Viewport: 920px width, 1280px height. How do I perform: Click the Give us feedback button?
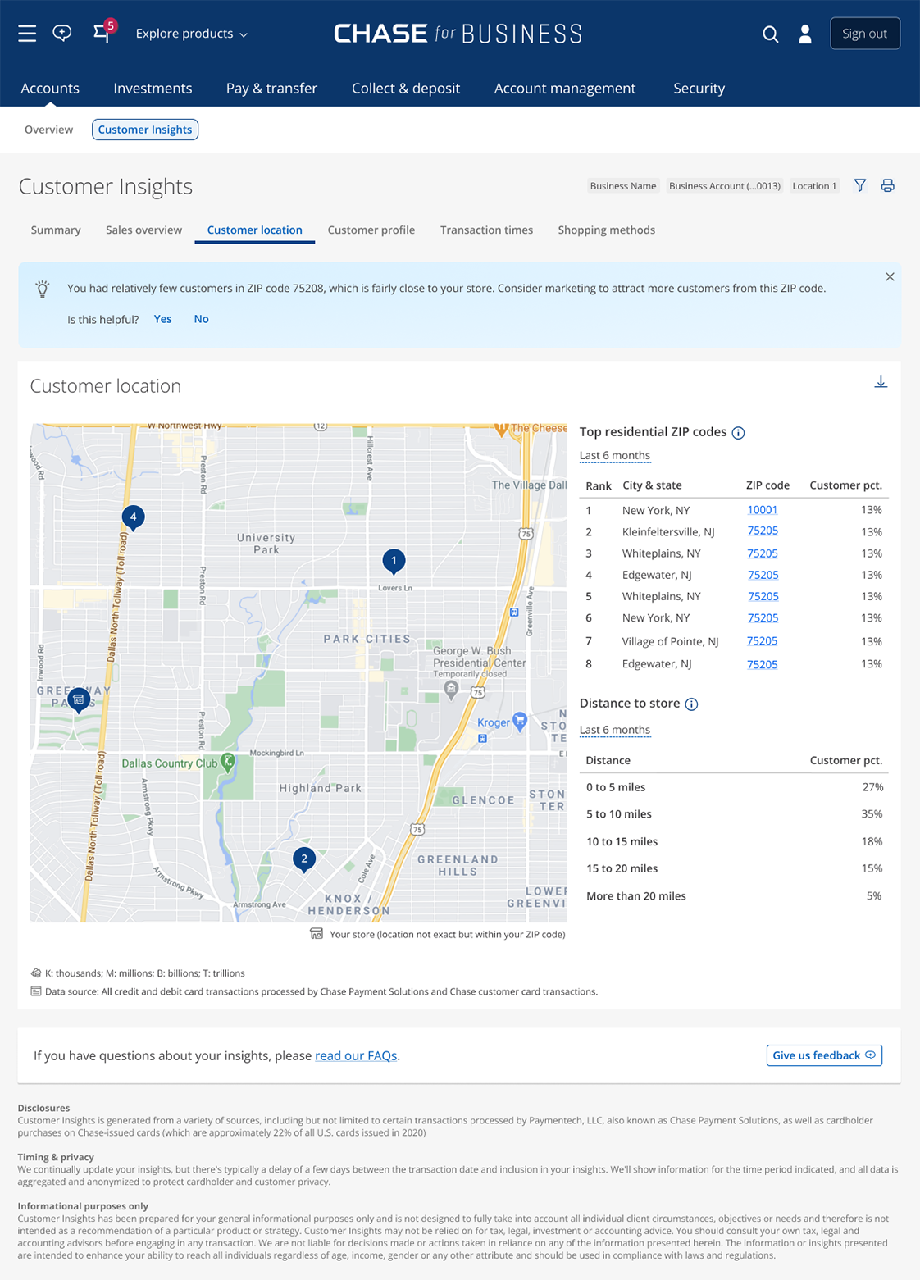pyautogui.click(x=824, y=1055)
